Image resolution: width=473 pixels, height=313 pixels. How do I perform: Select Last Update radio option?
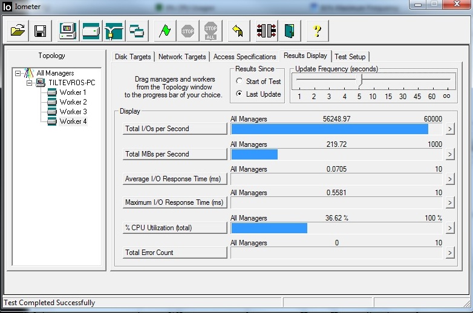point(239,94)
